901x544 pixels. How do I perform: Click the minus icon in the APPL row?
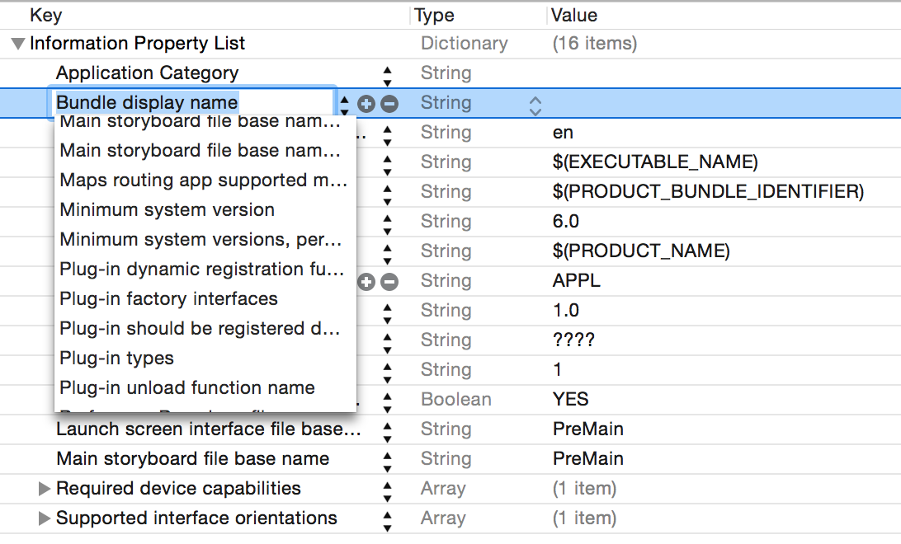pos(389,282)
